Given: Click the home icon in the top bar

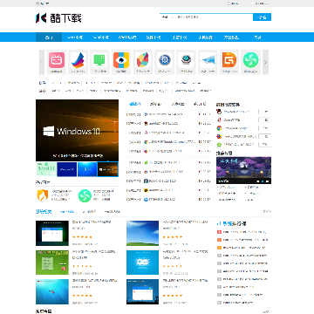Looking at the screenshot, I should (38, 3).
